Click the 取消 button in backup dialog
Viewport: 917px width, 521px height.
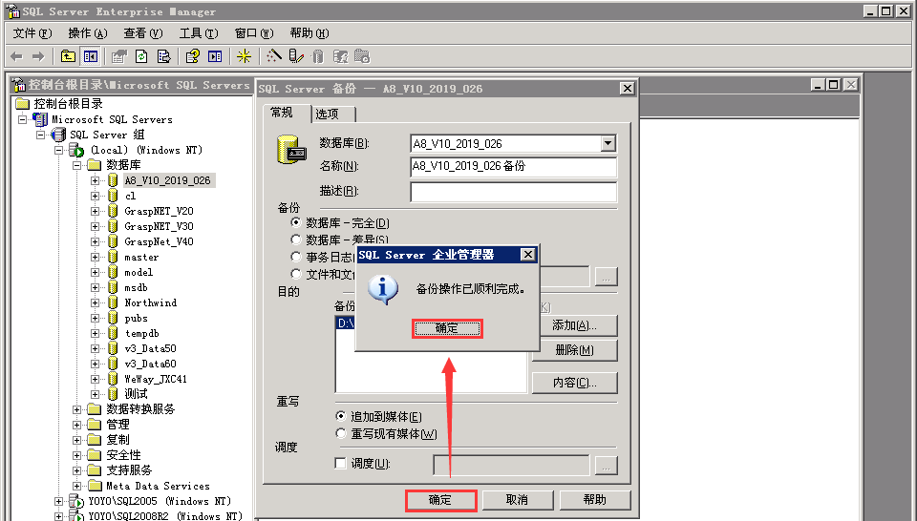pos(517,500)
